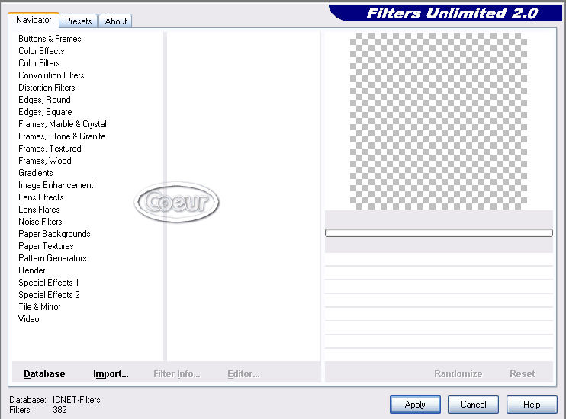Screen dimensions: 566x419
Task: Click the Reset button
Action: (x=522, y=374)
